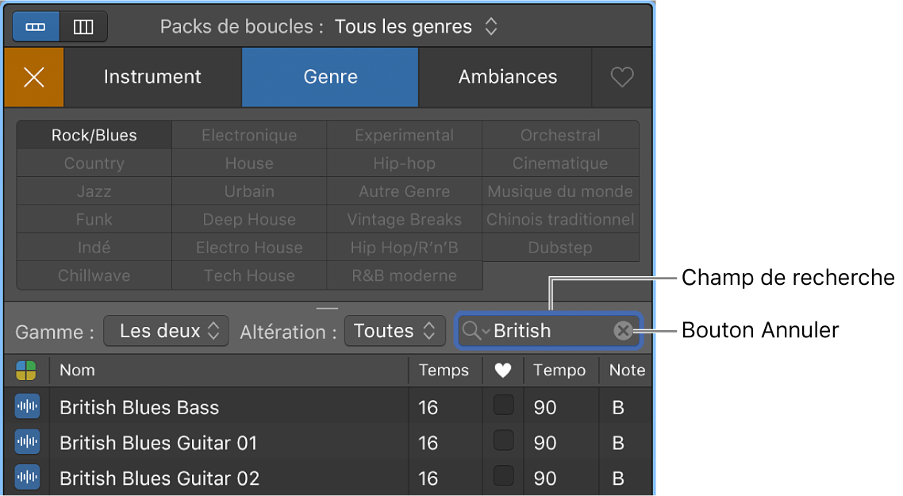This screenshot has height=496, width=903.
Task: Open search options via the magnifier icon
Action: 473,331
